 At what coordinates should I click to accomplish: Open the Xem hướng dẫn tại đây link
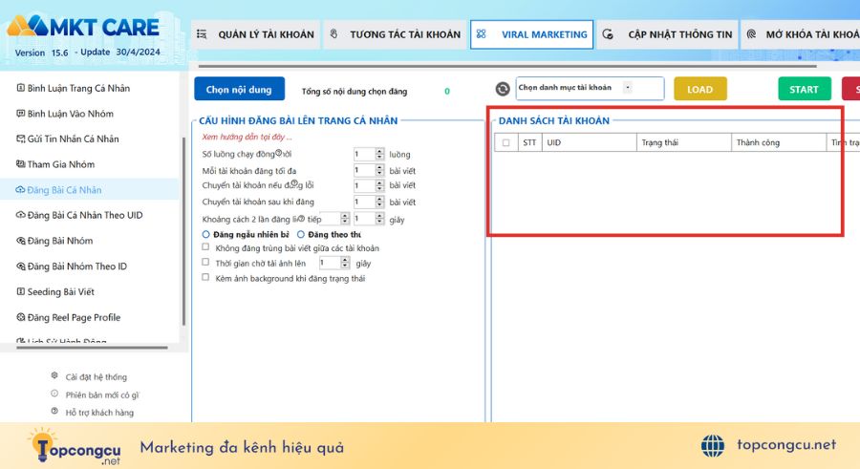pyautogui.click(x=247, y=137)
